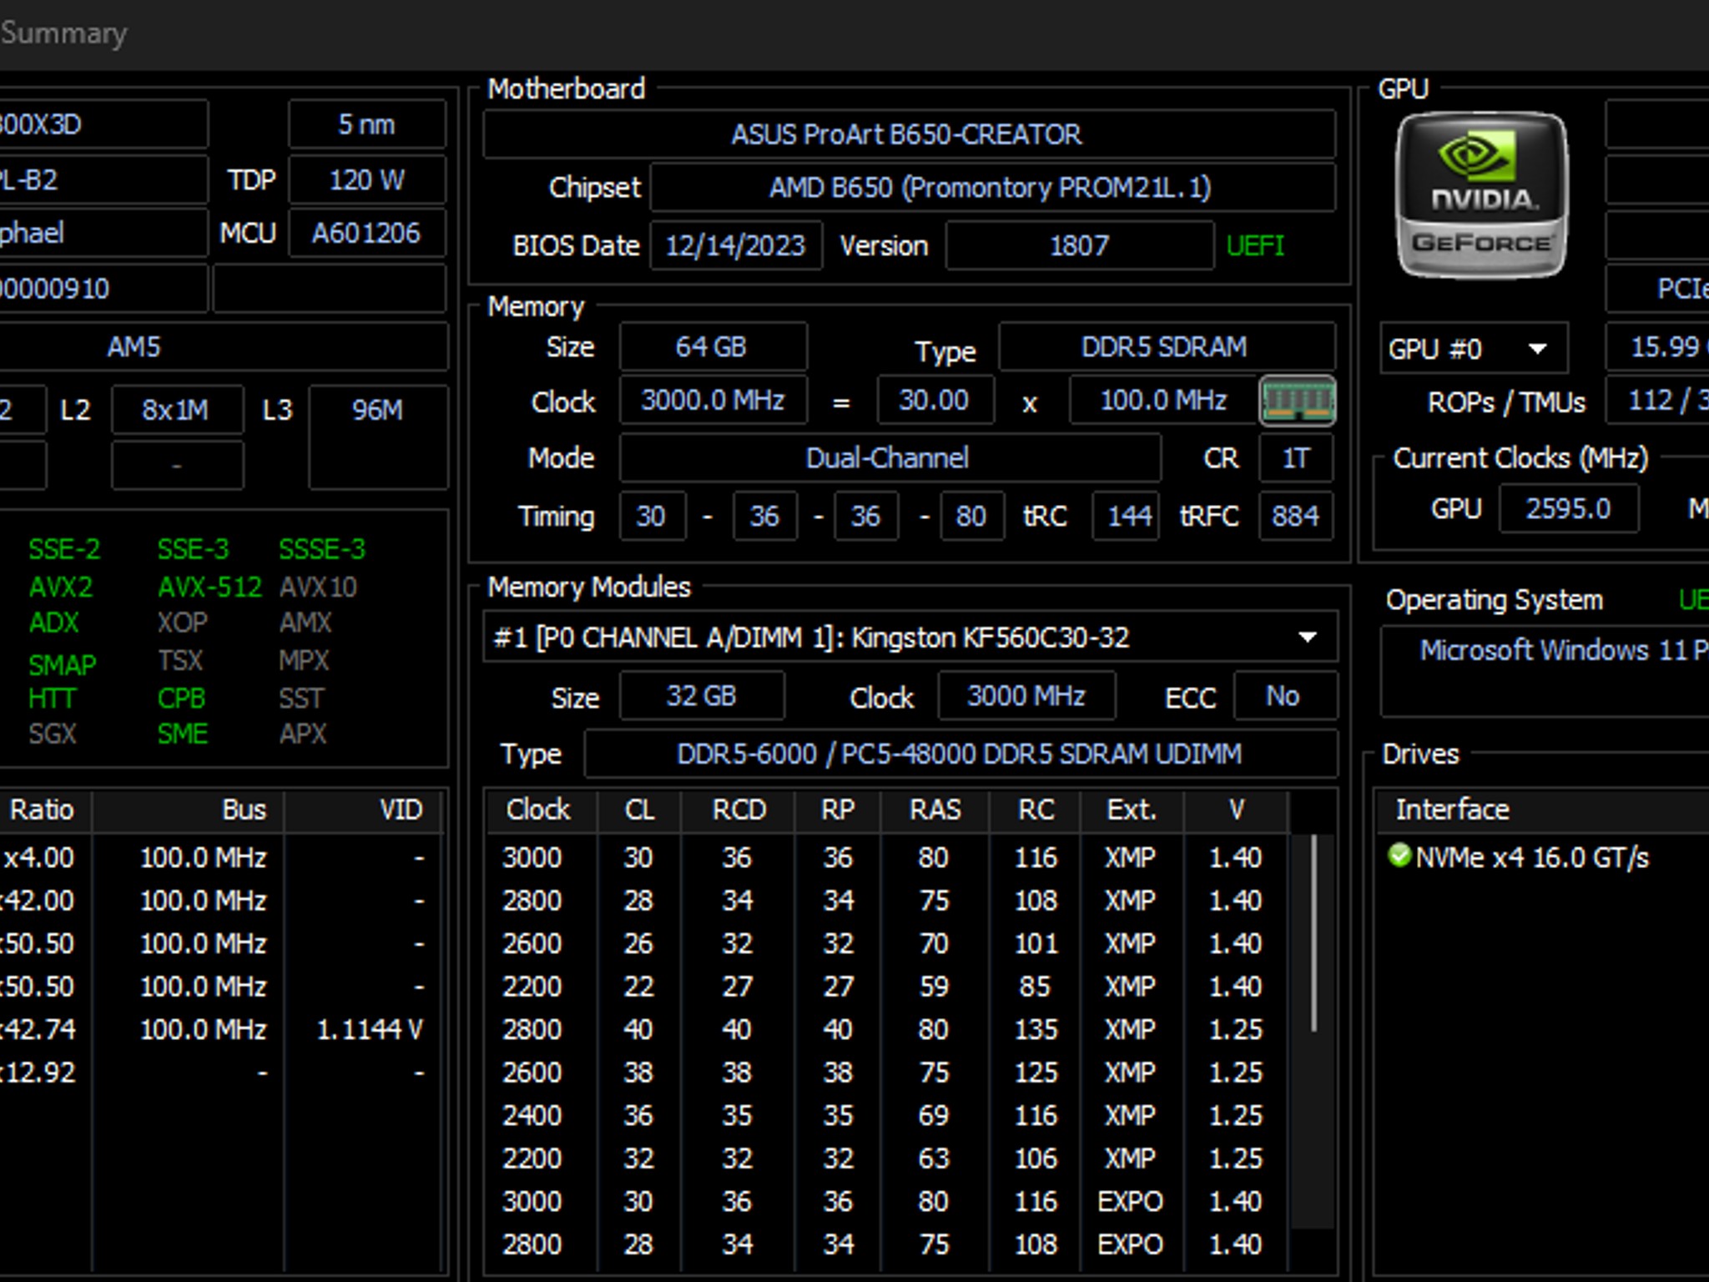Screen dimensions: 1709x1282
Task: Click the DDR5-6000 module type field
Action: coord(959,755)
